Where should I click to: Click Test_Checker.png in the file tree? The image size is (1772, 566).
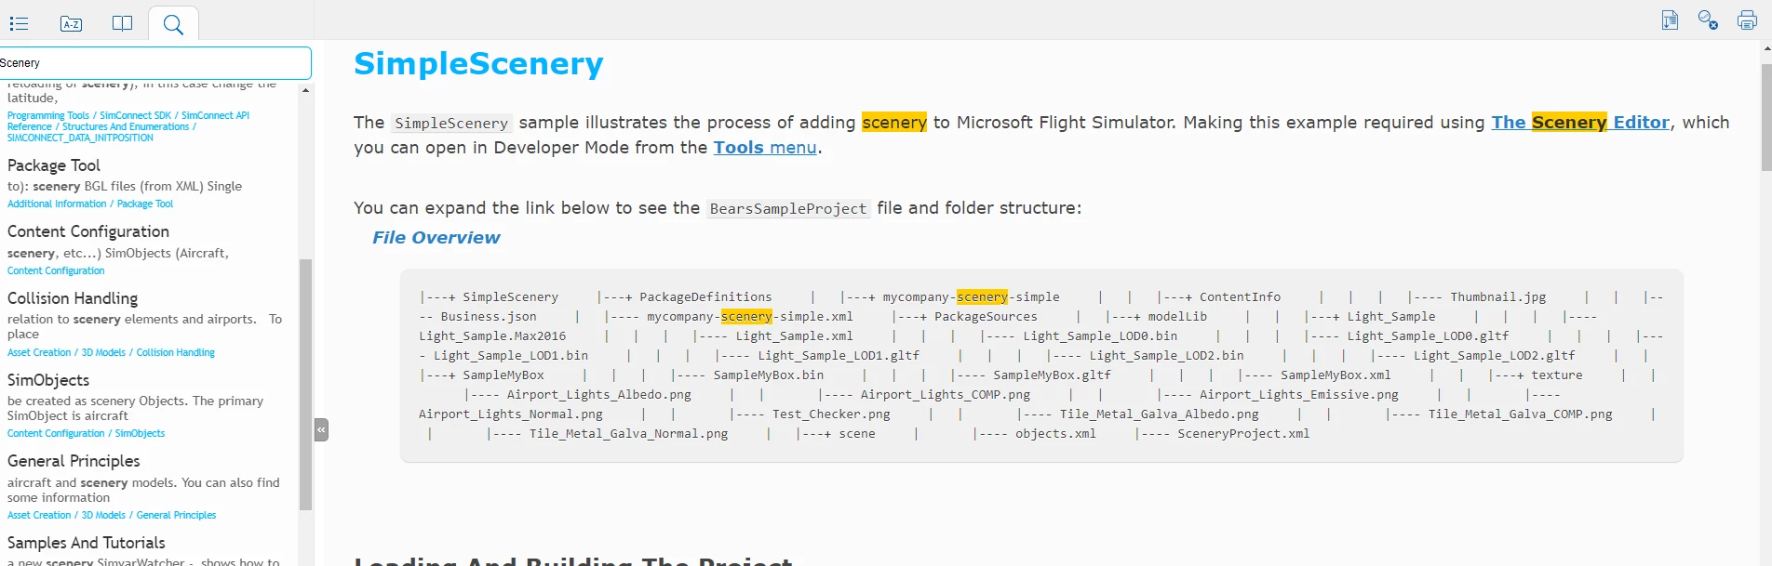point(831,414)
